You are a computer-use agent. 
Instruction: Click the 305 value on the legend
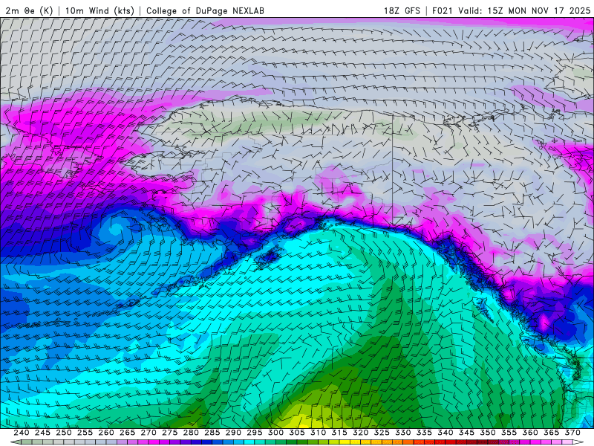point(297,433)
